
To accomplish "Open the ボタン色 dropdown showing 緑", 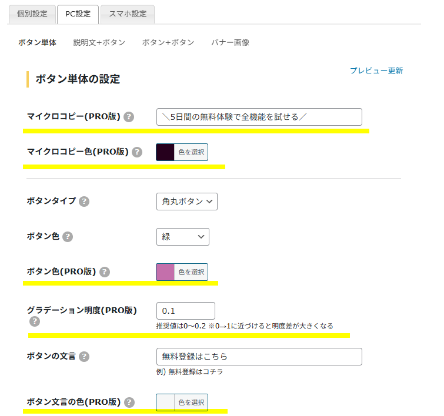I will [183, 237].
